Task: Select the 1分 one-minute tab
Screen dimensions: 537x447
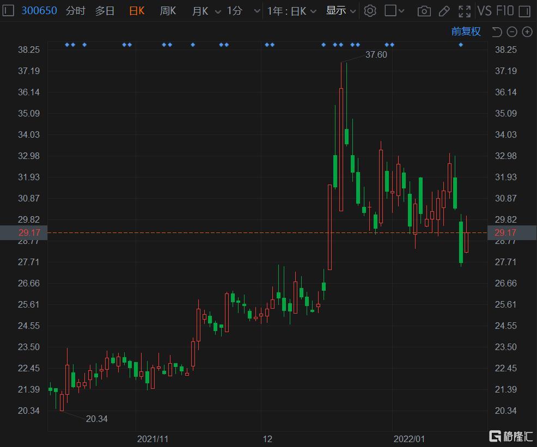Action: click(x=235, y=10)
